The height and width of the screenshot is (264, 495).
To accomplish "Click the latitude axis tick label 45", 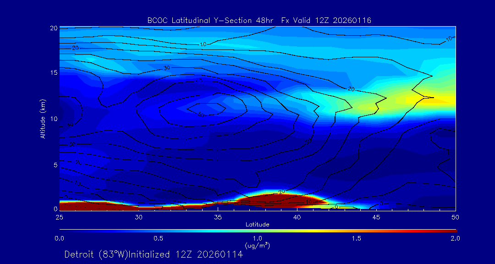I will point(376,217).
